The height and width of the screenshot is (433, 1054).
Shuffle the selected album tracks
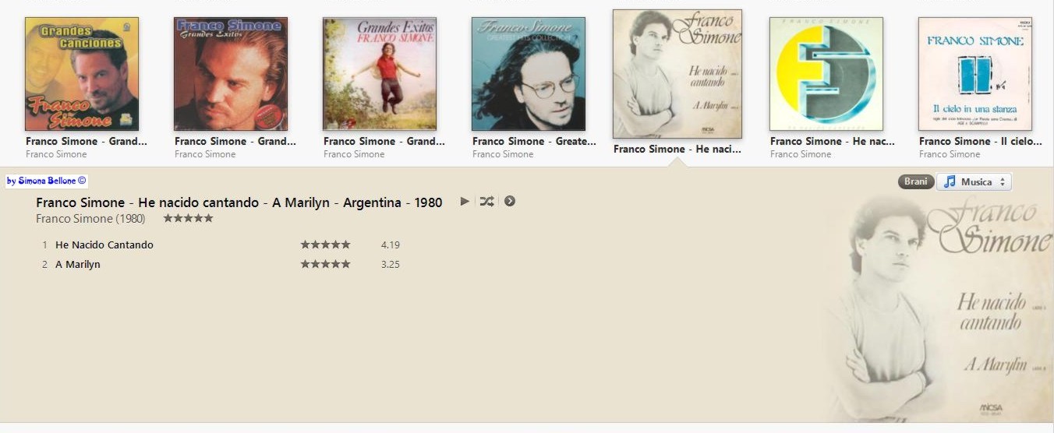pyautogui.click(x=486, y=201)
